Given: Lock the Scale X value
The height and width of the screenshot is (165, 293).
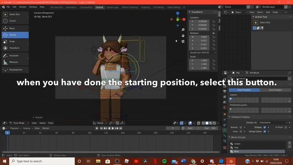Looking at the screenshot, I should click(214, 60).
